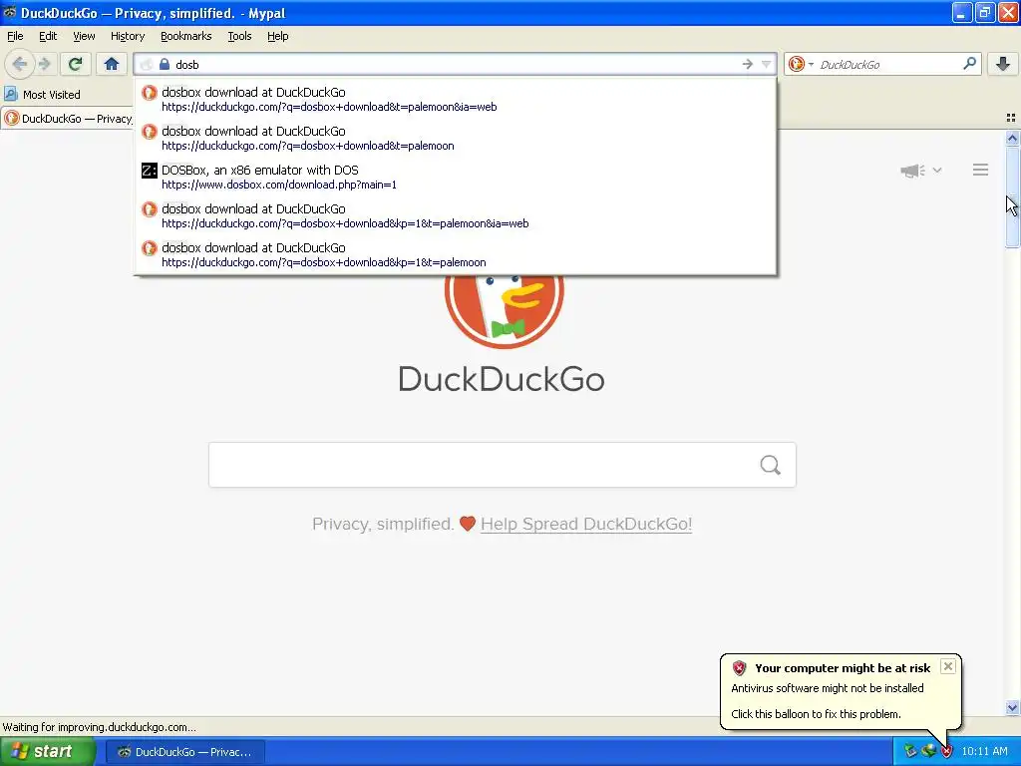Click the padlock site identity icon

[165, 64]
